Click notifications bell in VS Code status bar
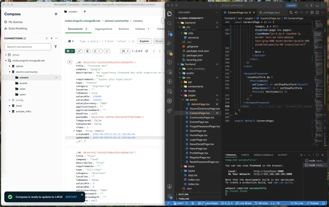The image size is (329, 207). point(324,203)
